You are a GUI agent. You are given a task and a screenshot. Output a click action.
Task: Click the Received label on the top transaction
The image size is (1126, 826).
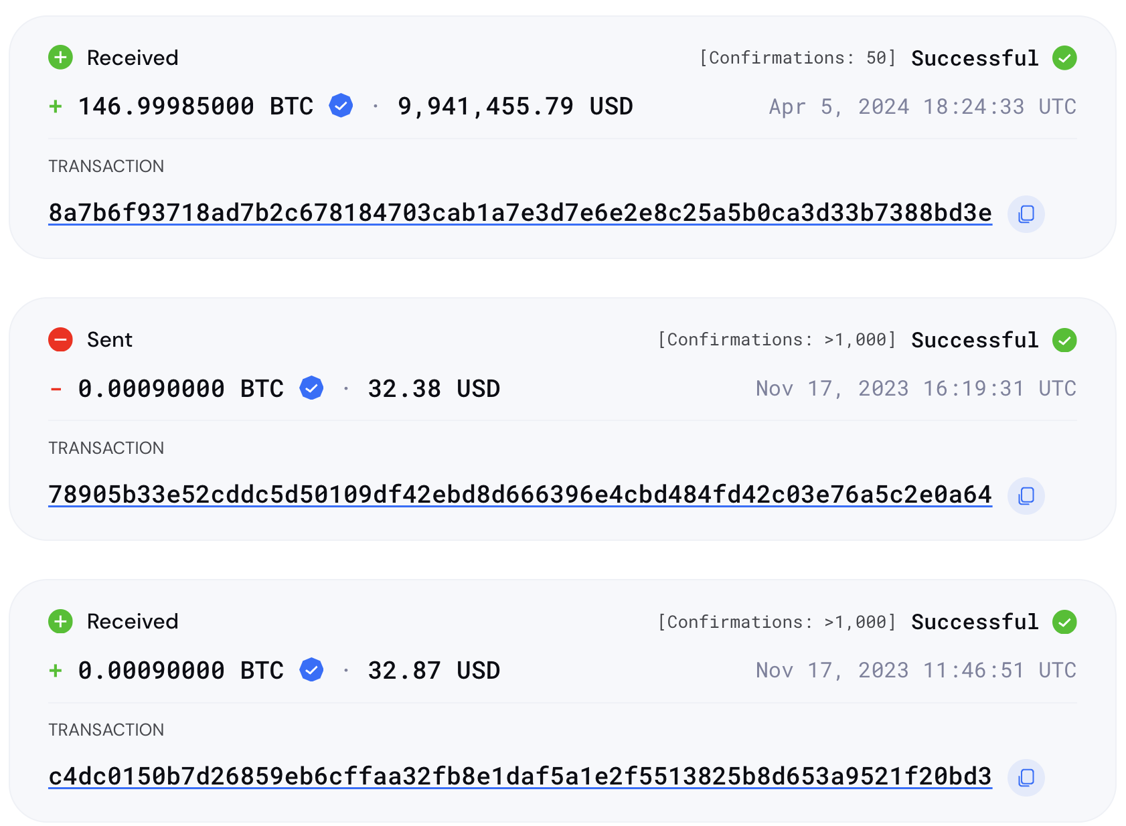click(131, 58)
